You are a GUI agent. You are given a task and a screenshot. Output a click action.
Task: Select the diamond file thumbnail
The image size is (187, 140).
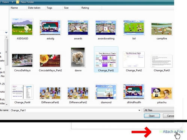tap(106, 92)
